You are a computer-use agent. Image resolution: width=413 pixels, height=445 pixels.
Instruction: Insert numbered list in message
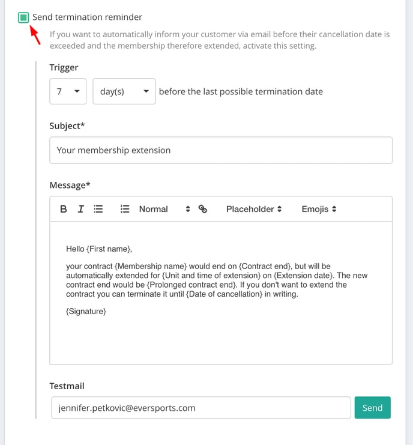point(125,209)
